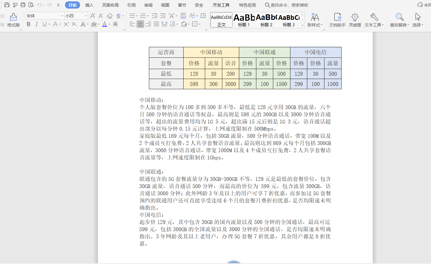Clear formatting with the eraser icon
This screenshot has height=264, width=431.
110,16
